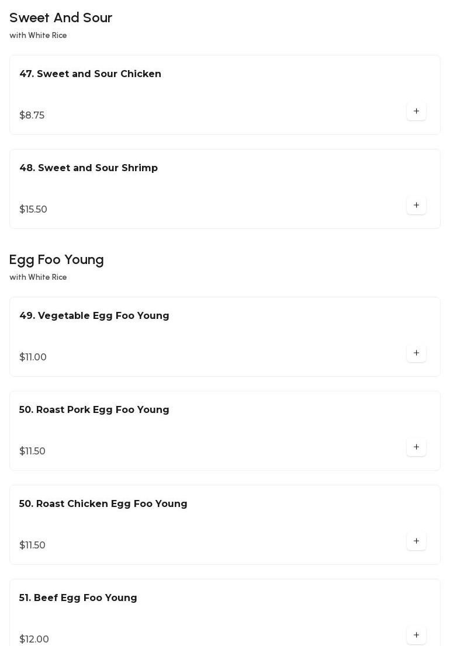This screenshot has height=646, width=450.
Task: Click the Sweet And Sour section heading
Action: click(x=61, y=18)
